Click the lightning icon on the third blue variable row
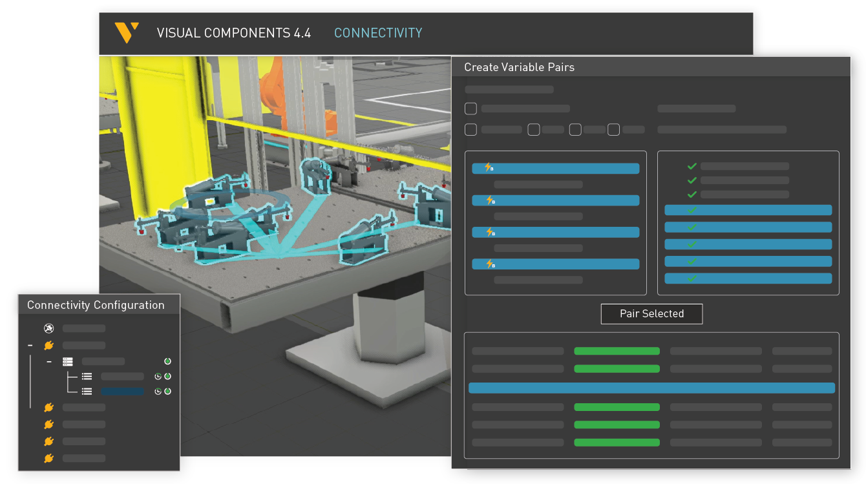The height and width of the screenshot is (484, 866). pos(489,232)
